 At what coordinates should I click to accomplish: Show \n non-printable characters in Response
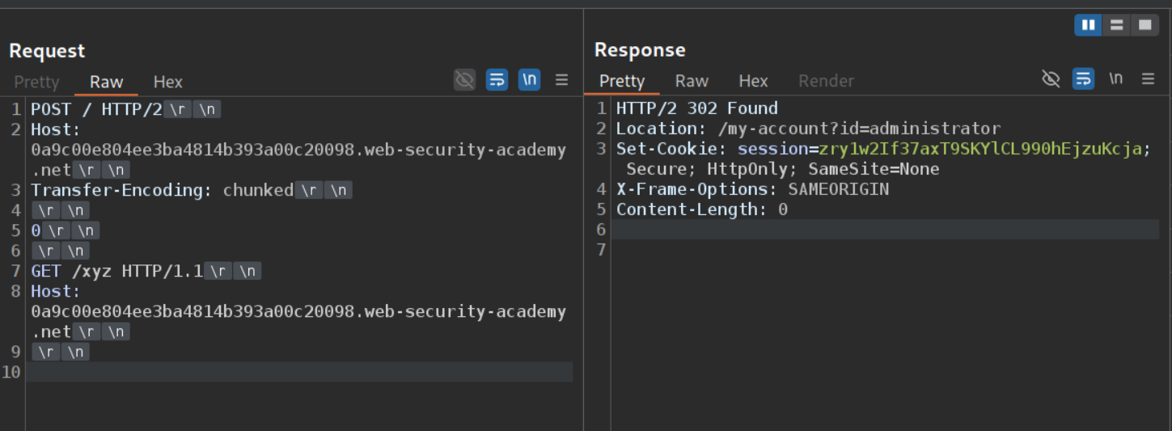point(1115,78)
